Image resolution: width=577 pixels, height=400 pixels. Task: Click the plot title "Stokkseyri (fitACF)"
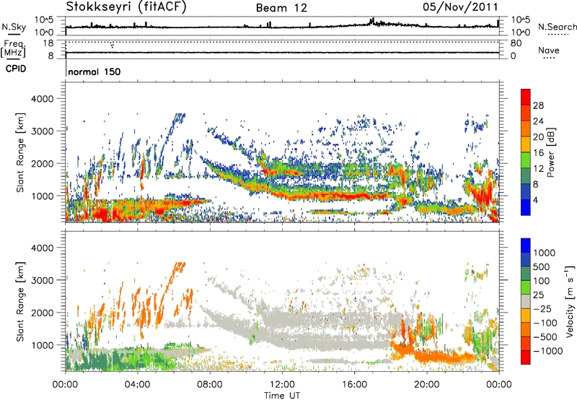tap(126, 6)
